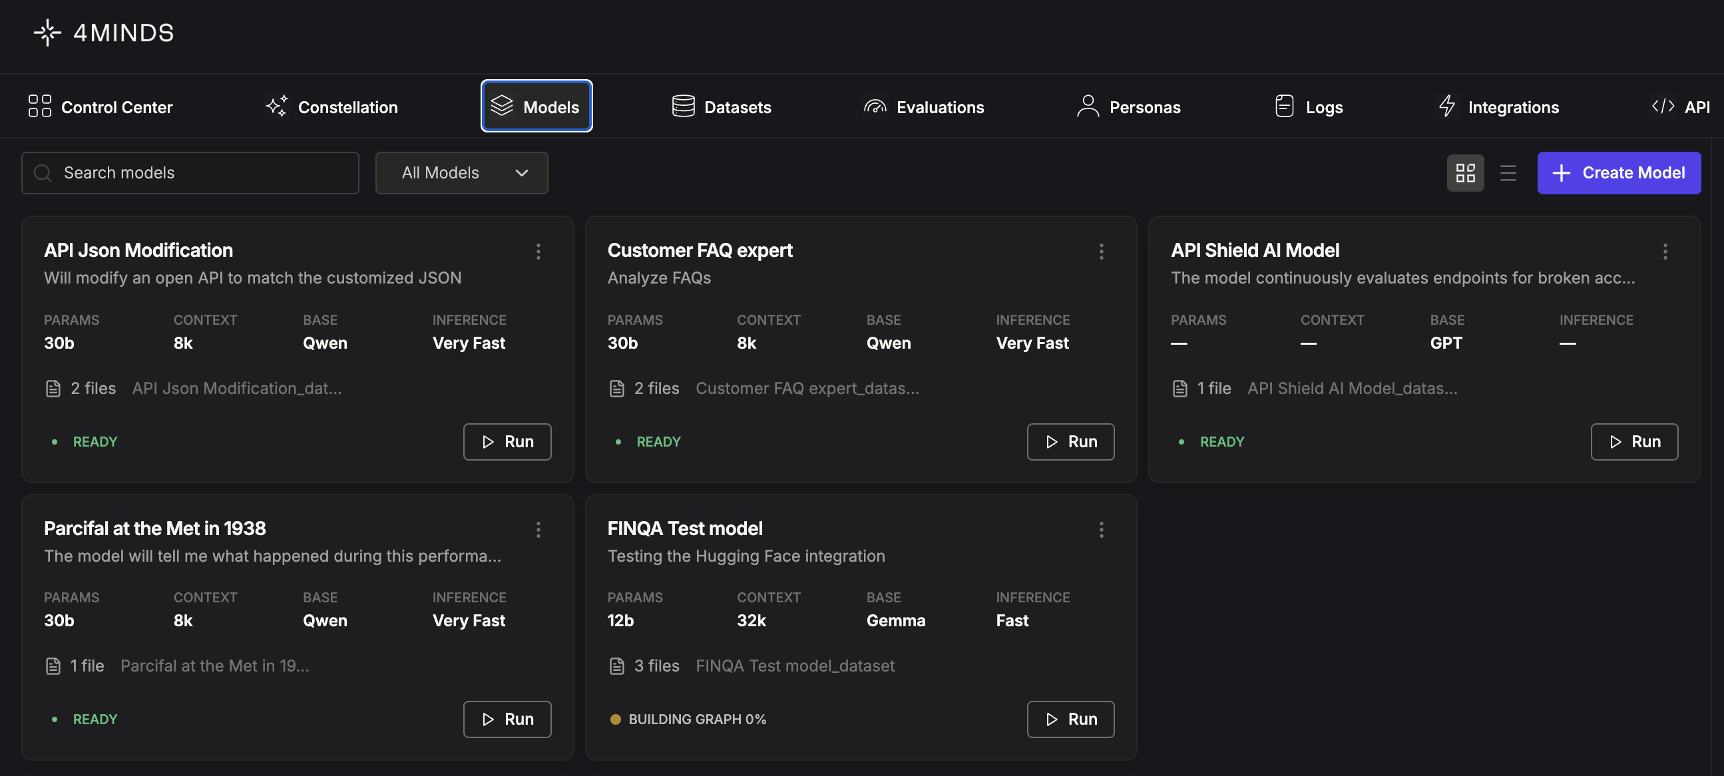The height and width of the screenshot is (776, 1724).
Task: Open the All Models filter dropdown
Action: pyautogui.click(x=461, y=173)
